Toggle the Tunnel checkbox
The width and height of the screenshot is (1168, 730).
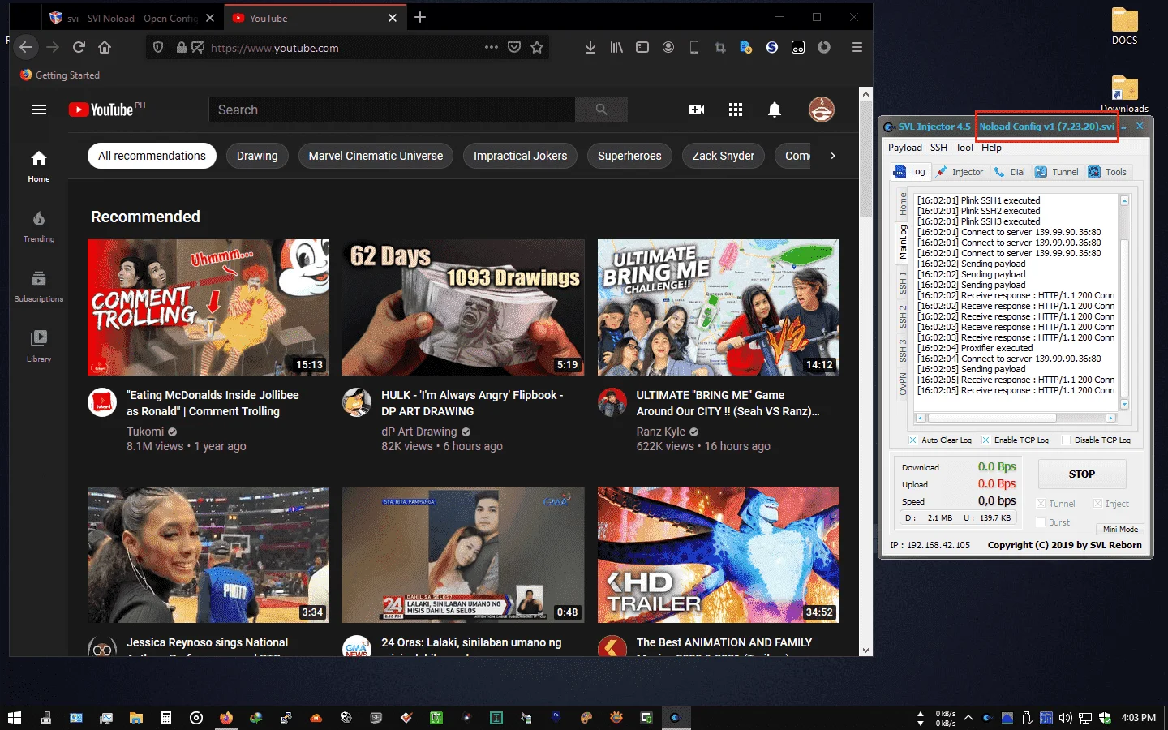click(1041, 504)
